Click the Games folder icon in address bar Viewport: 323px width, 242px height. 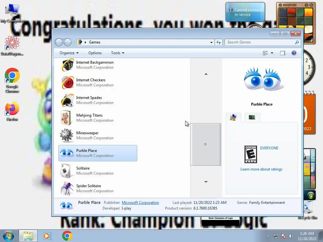pyautogui.click(x=79, y=42)
